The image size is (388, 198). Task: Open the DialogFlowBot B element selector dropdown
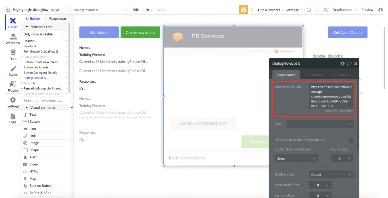click(100, 10)
